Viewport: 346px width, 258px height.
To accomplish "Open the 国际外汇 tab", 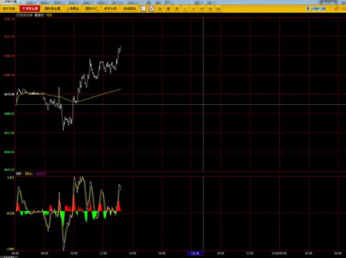I will click(x=92, y=8).
